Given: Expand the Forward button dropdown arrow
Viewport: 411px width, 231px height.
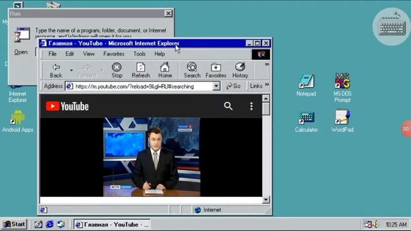Looking at the screenshot, I should coord(102,70).
